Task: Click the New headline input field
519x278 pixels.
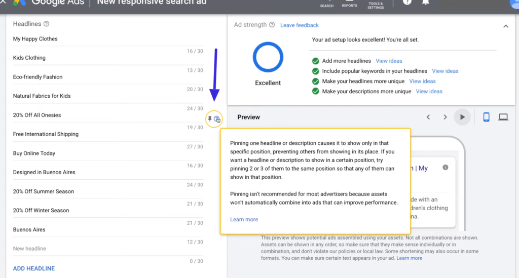Action: coord(108,249)
